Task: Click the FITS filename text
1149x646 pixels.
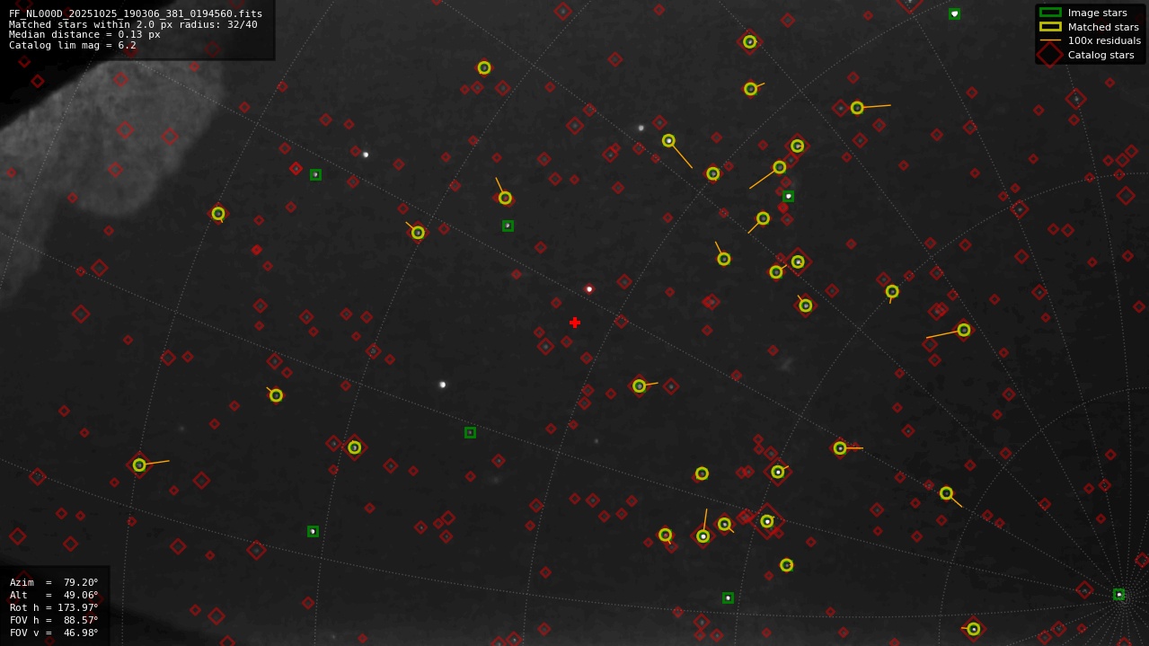Action: pyautogui.click(x=136, y=13)
